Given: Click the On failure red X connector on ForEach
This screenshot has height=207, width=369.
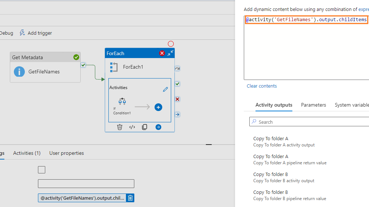Looking at the screenshot, I should click(x=177, y=99).
